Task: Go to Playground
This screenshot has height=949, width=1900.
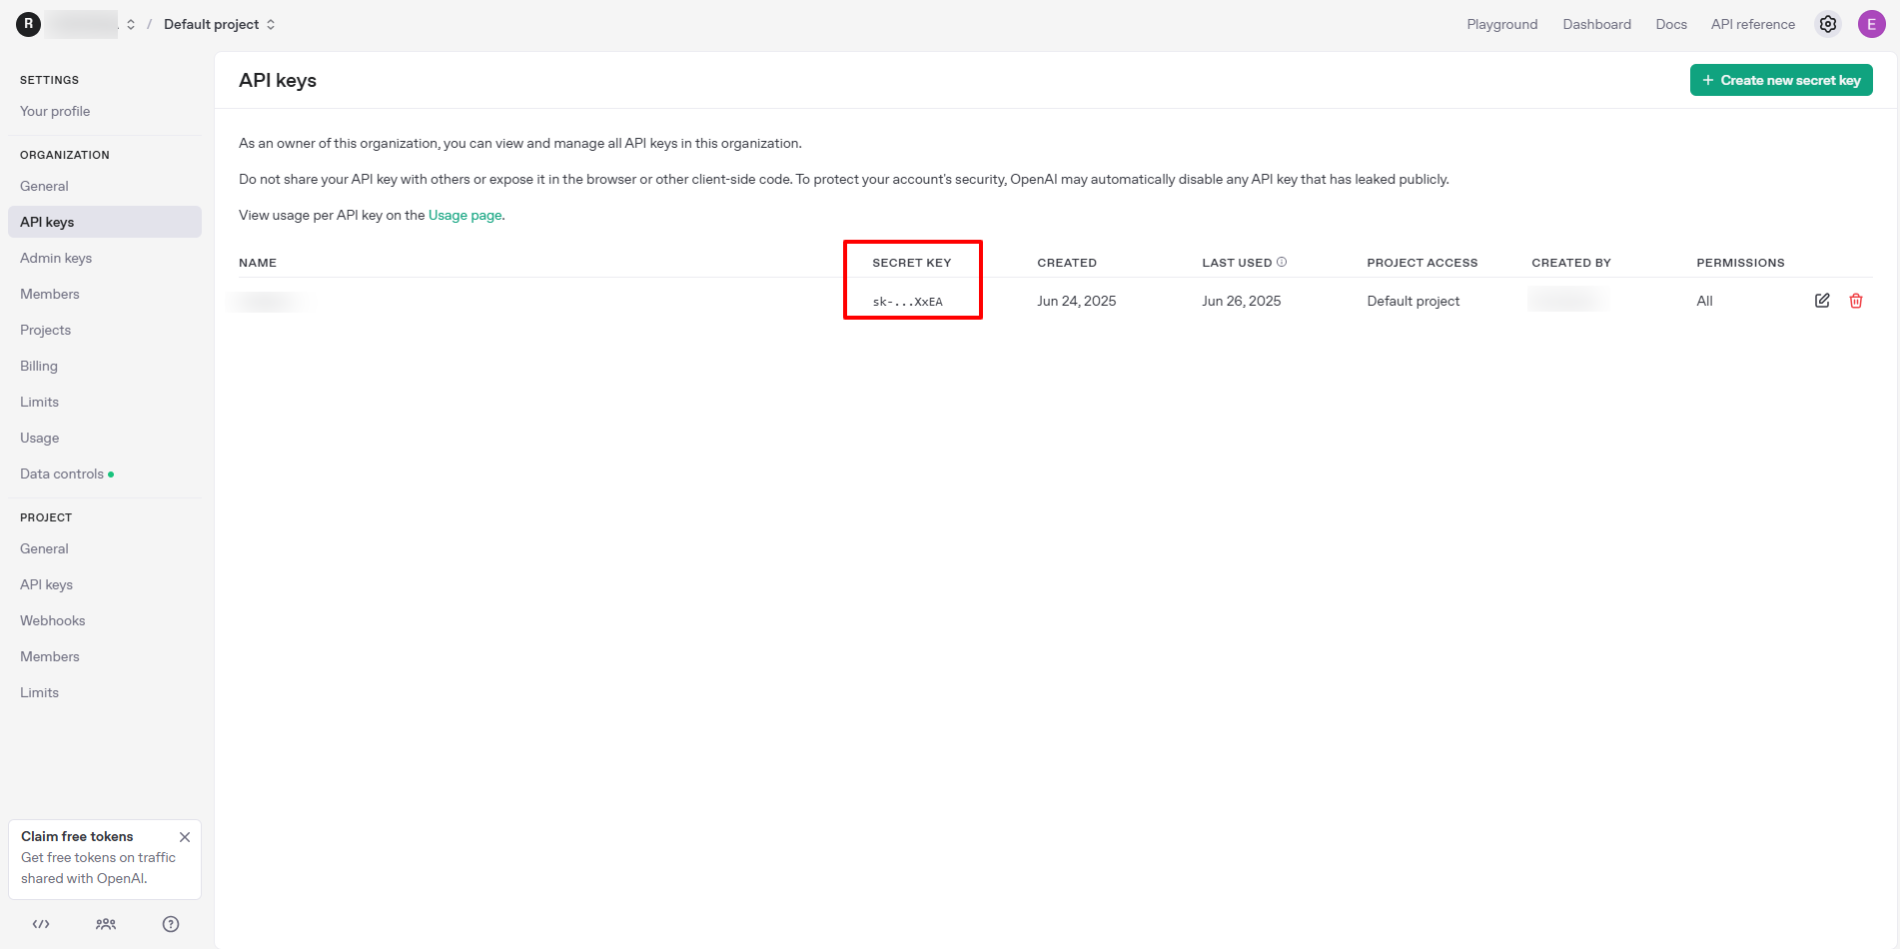Action: pos(1502,24)
